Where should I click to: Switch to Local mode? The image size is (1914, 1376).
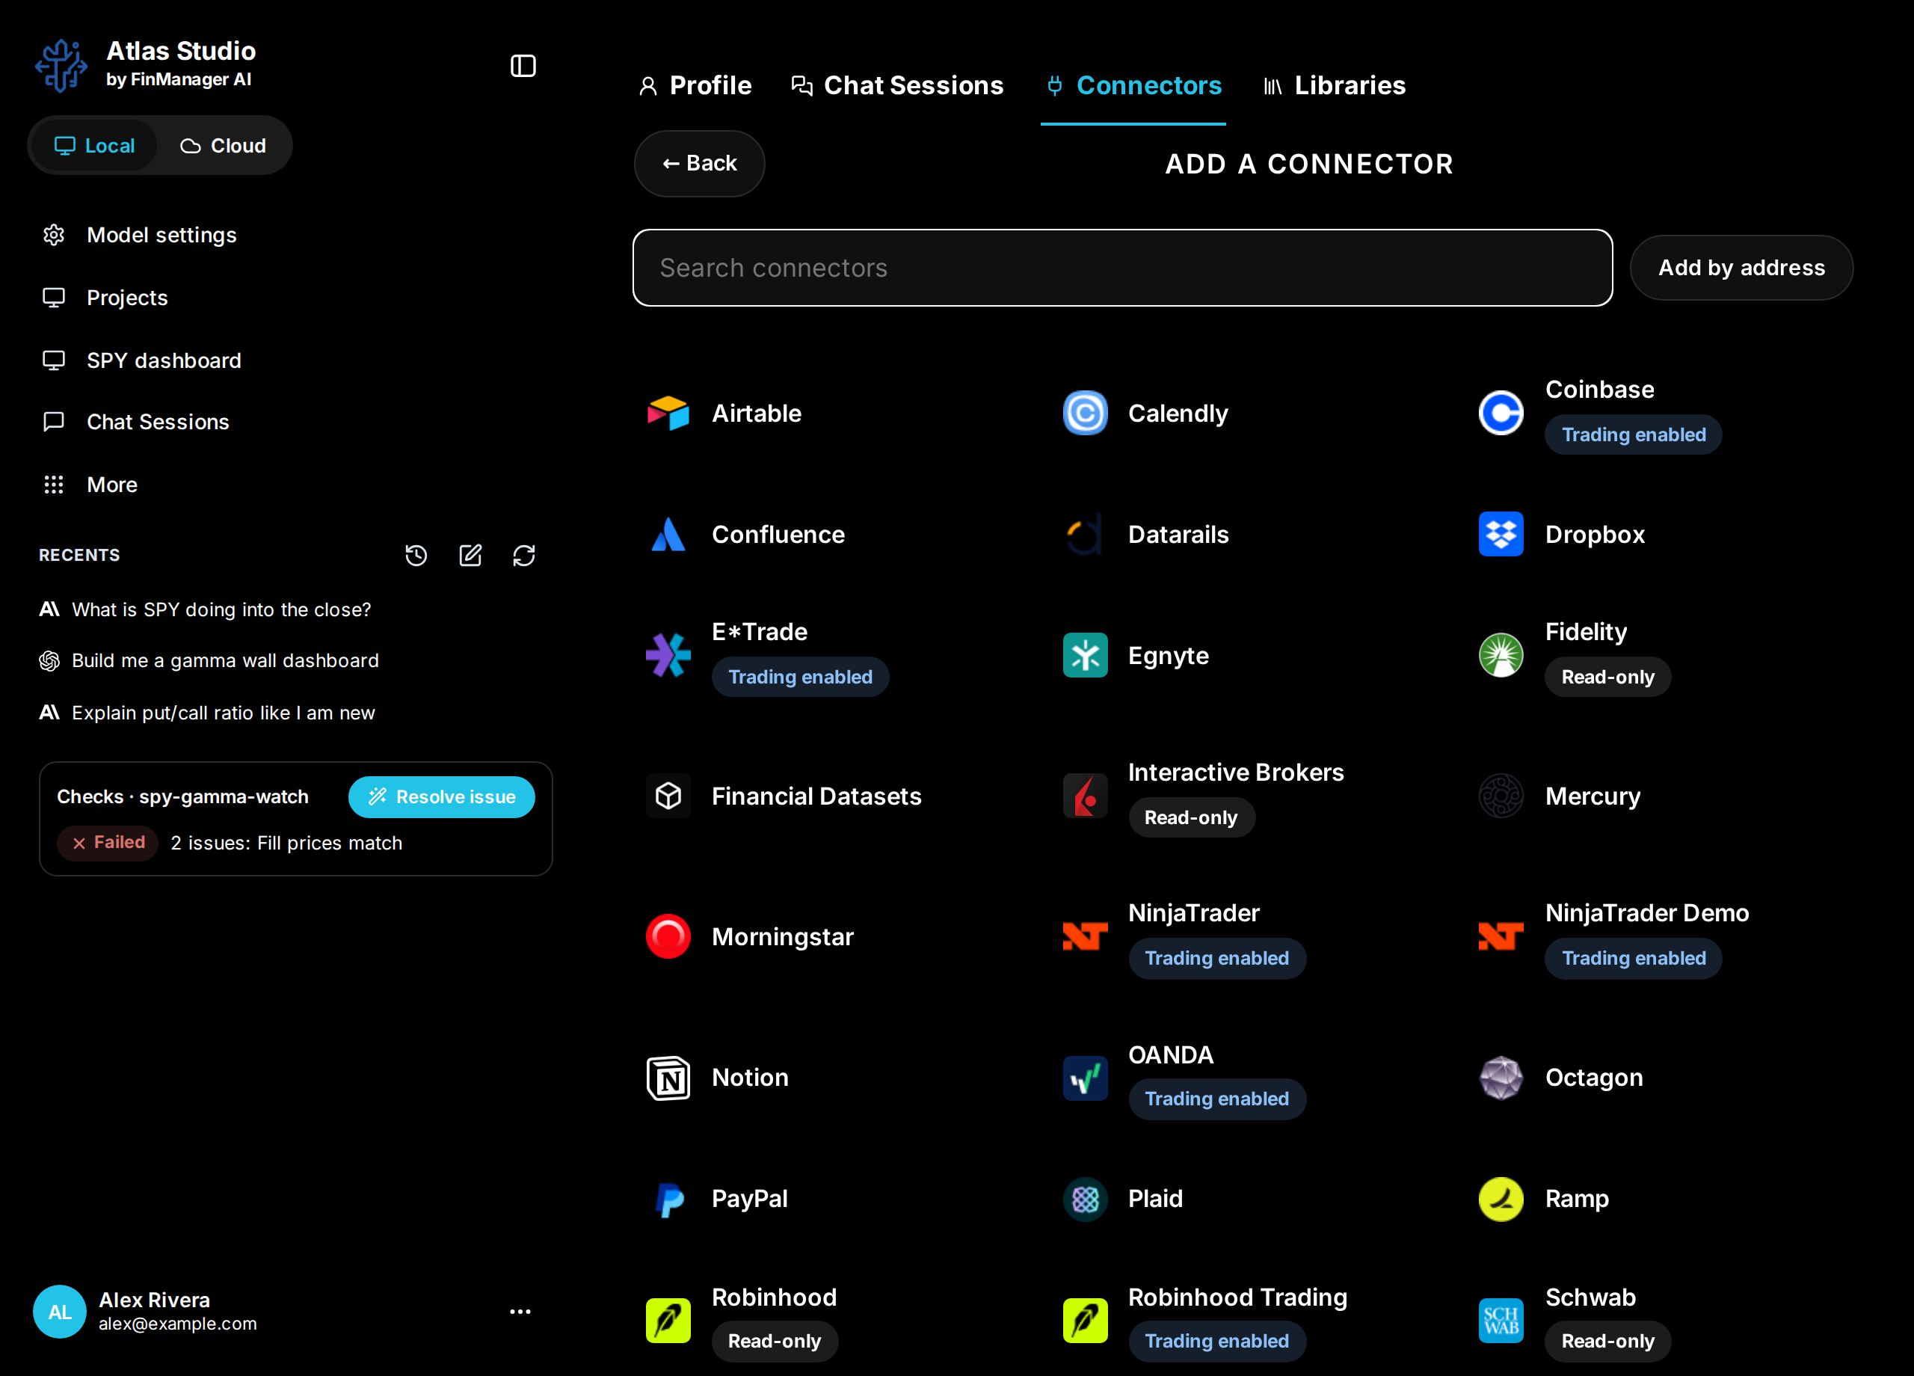point(94,145)
